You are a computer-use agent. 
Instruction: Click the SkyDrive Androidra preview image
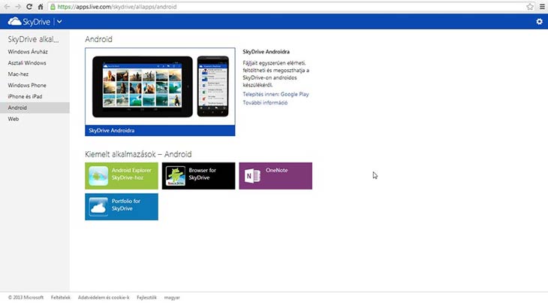click(160, 86)
